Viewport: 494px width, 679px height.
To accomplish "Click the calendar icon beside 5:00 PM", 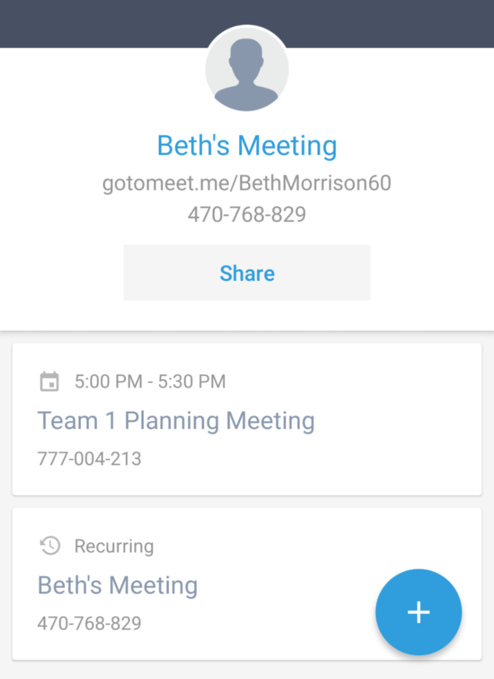I will coord(49,381).
